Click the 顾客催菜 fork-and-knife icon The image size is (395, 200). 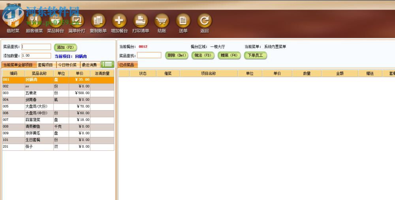(34, 21)
